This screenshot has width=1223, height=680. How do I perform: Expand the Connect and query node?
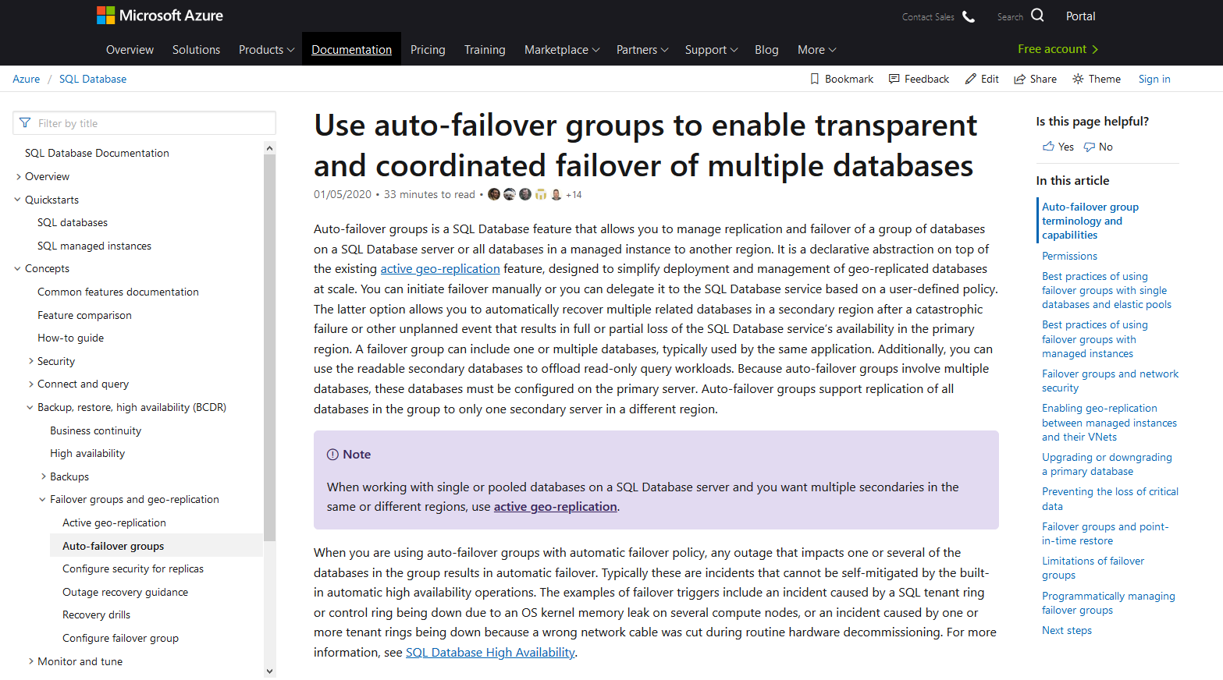pos(31,384)
